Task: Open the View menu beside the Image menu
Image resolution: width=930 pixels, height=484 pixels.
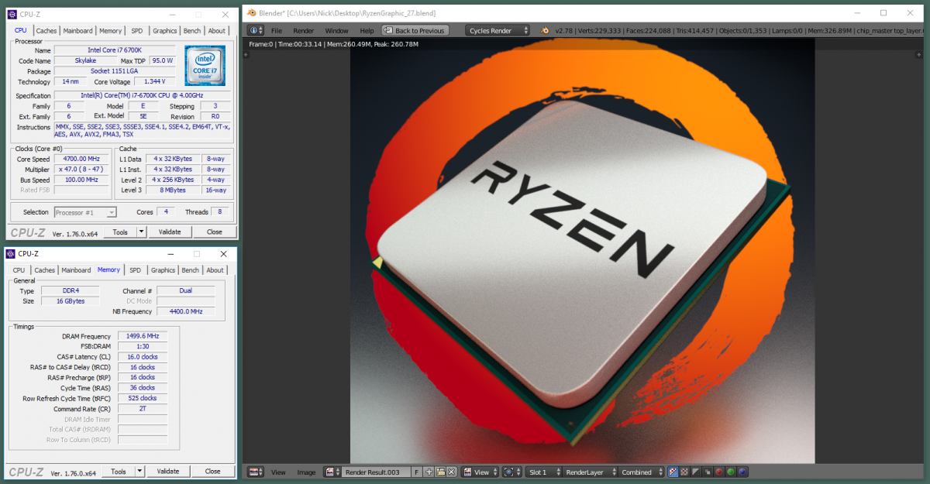Action: [278, 472]
